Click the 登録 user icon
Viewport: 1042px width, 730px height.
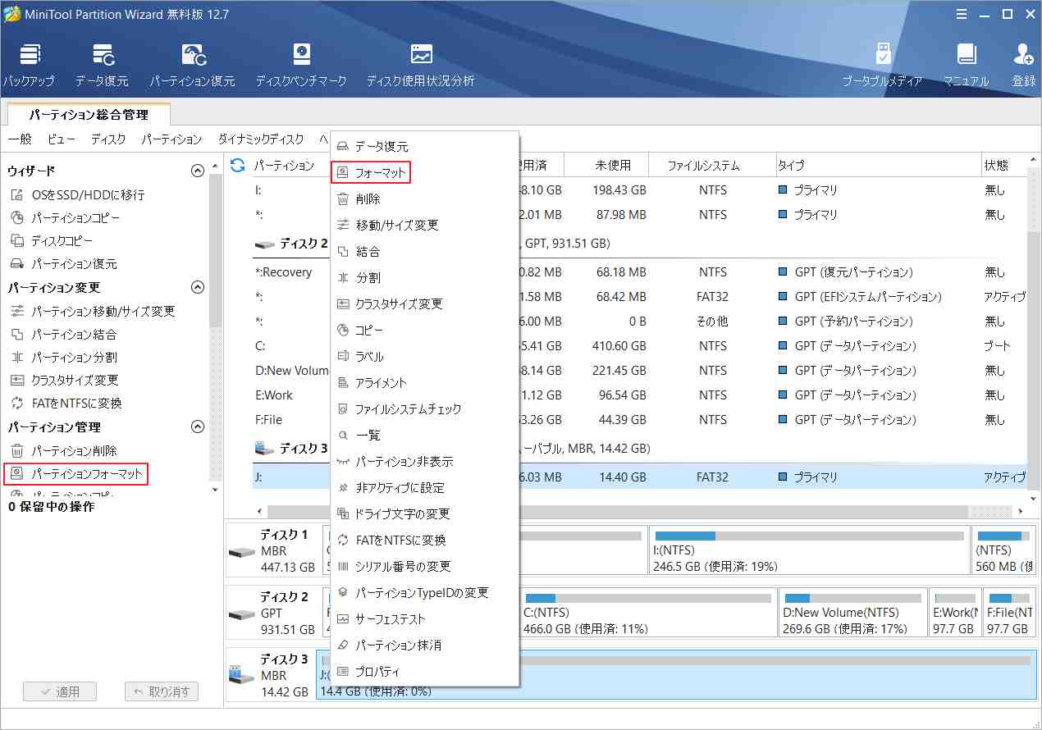(x=1023, y=64)
